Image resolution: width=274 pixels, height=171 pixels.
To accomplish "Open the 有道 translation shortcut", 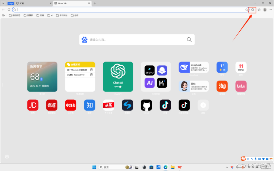I will click(52, 105).
